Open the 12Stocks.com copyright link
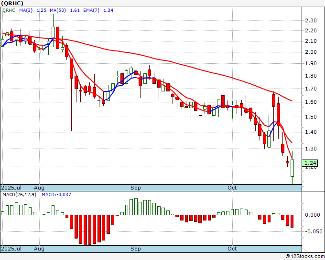The width and height of the screenshot is (325, 260). pyautogui.click(x=305, y=257)
